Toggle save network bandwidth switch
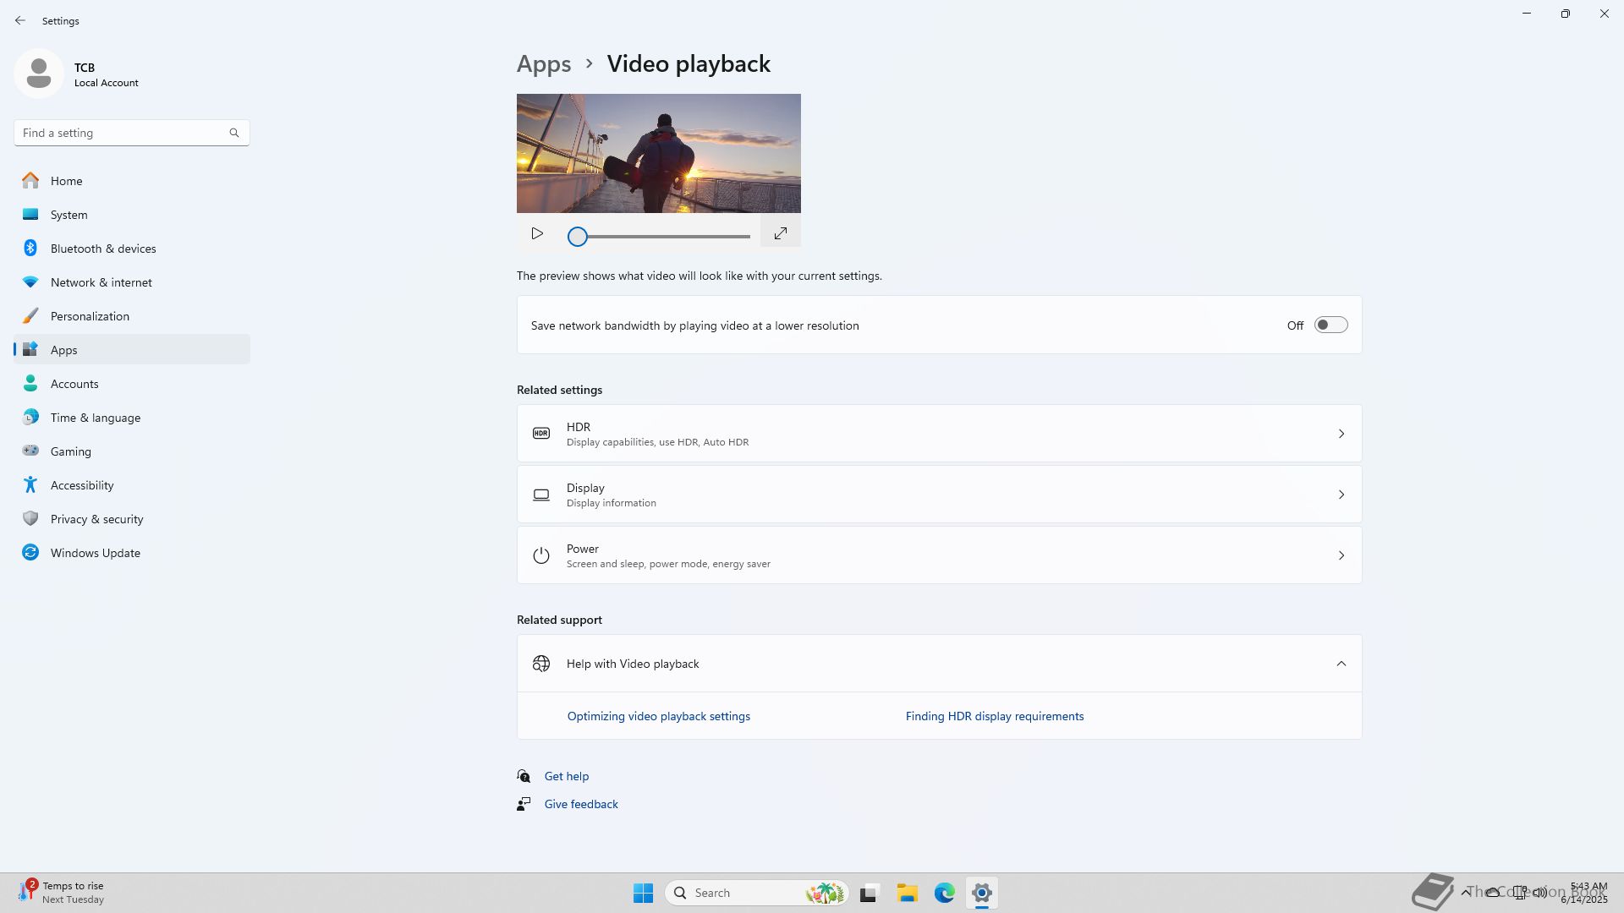Screen dimensions: 1624x913 click(1330, 325)
